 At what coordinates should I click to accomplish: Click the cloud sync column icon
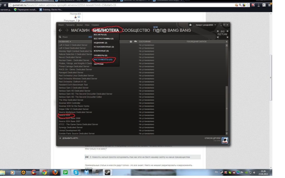136,42
